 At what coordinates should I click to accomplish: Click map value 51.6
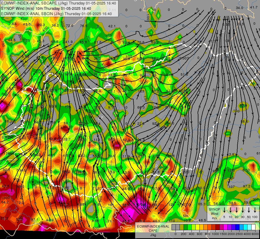[x=184, y=75]
